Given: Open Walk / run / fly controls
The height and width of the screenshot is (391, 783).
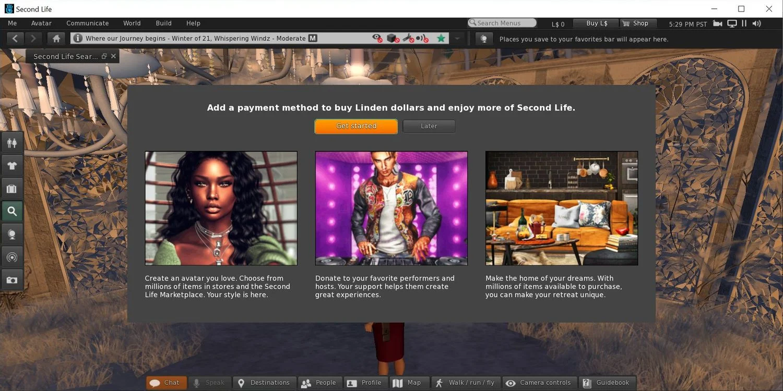Looking at the screenshot, I should point(466,383).
